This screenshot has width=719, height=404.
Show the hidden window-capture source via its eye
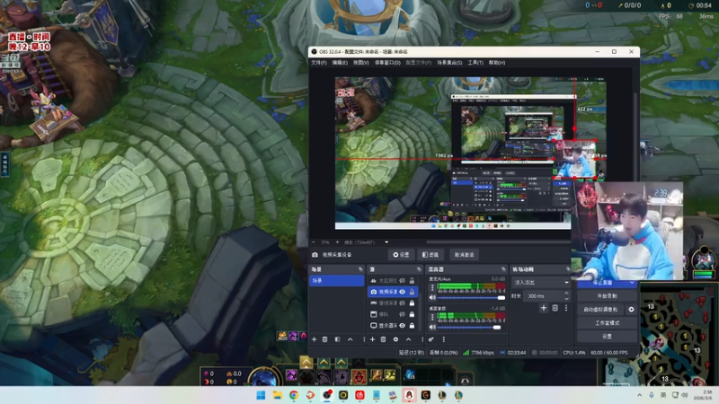[x=402, y=314]
